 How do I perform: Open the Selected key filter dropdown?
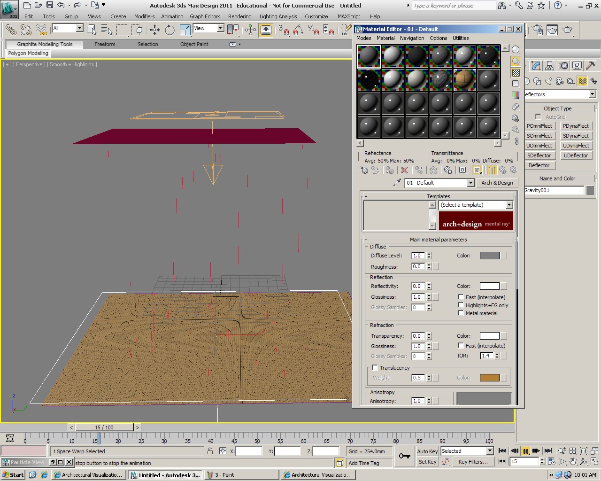[x=490, y=451]
